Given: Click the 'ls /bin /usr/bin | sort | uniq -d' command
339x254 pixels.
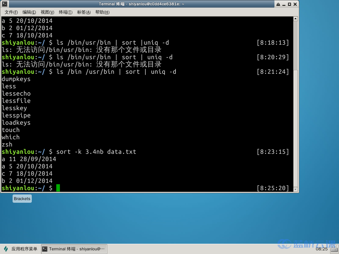Looking at the screenshot, I should (x=116, y=72).
